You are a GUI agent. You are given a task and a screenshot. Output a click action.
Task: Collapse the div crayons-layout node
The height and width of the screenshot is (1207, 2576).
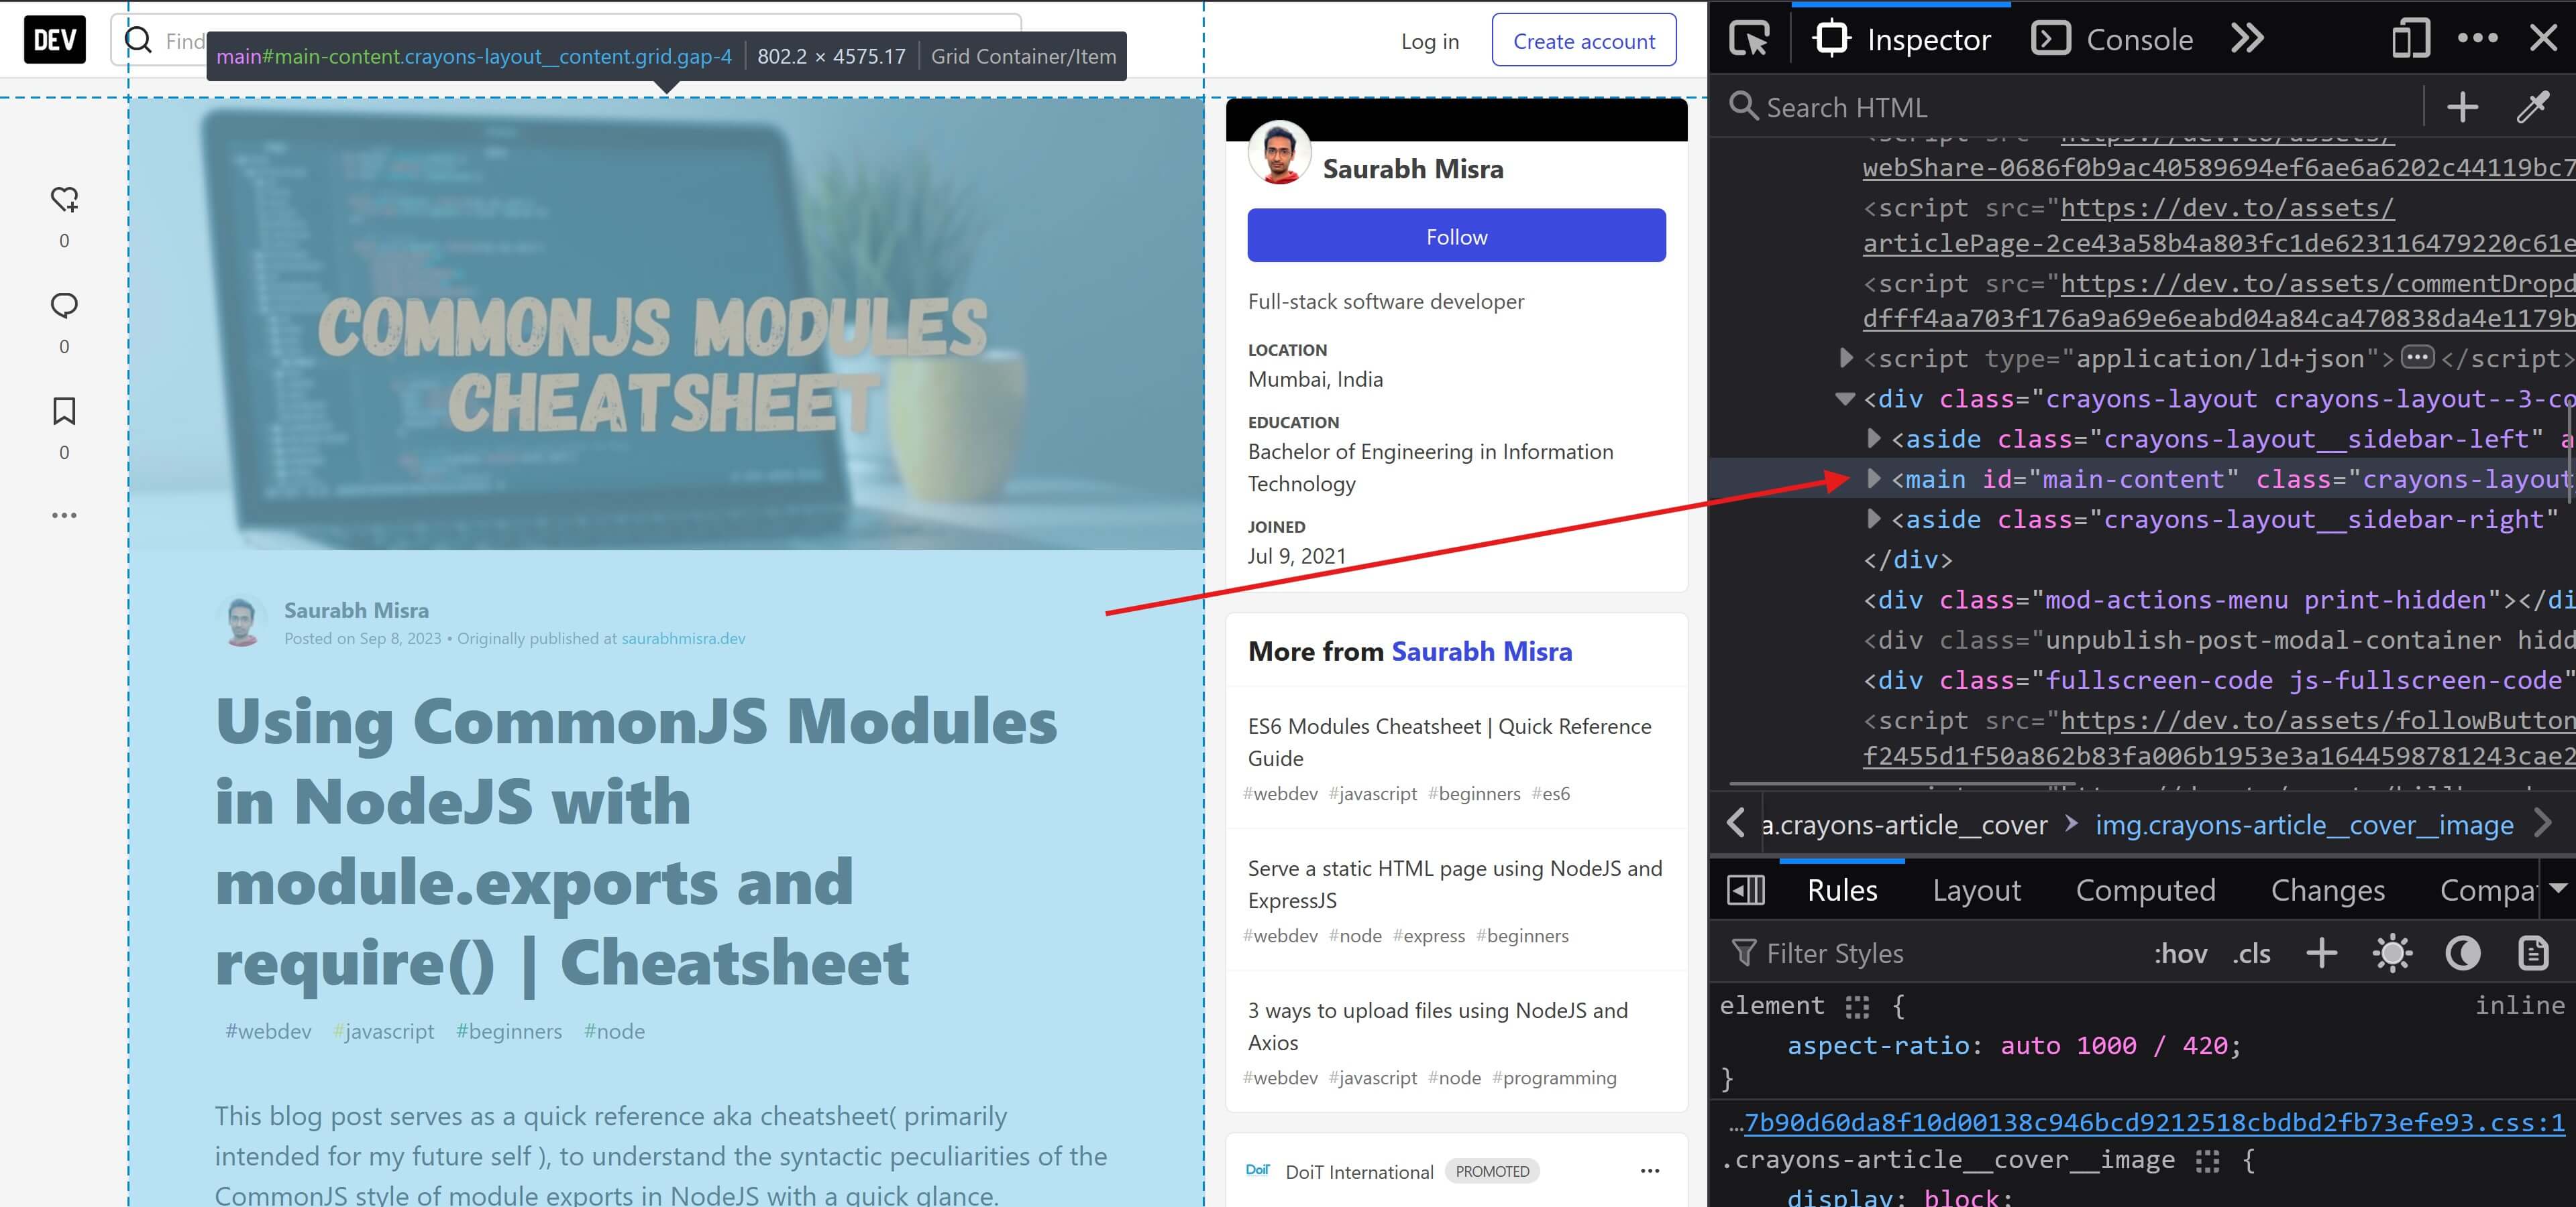tap(1846, 399)
